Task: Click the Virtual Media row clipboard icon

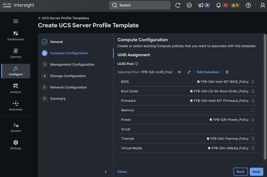Action: [x=253, y=148]
